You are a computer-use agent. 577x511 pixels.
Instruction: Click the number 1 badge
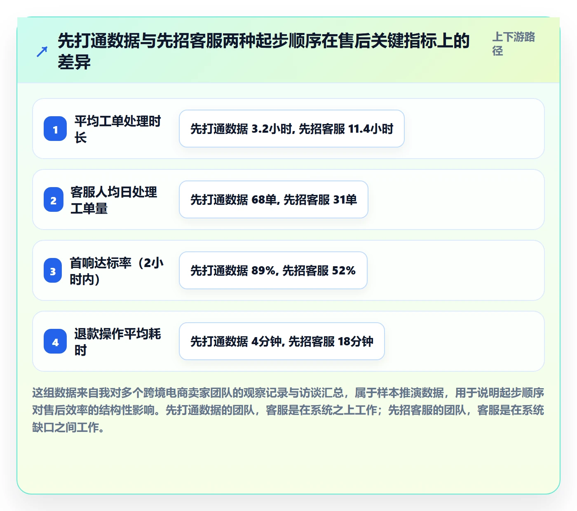(x=55, y=129)
